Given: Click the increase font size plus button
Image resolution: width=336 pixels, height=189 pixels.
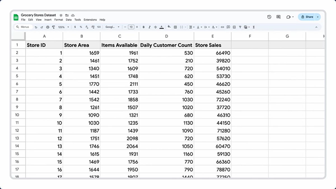Looking at the screenshot, I should (x=137, y=27).
